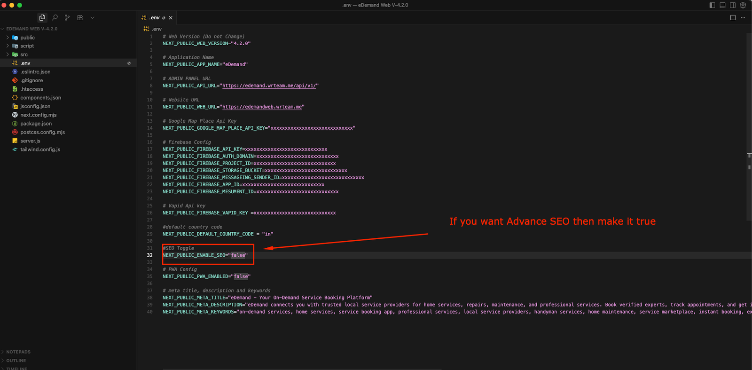
Task: Open editor More Actions ellipsis menu
Action: coord(743,17)
